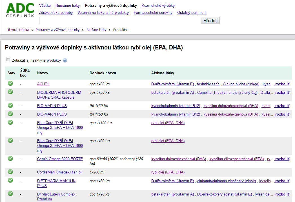Open Aktívne látky breadcrumb

point(96,30)
